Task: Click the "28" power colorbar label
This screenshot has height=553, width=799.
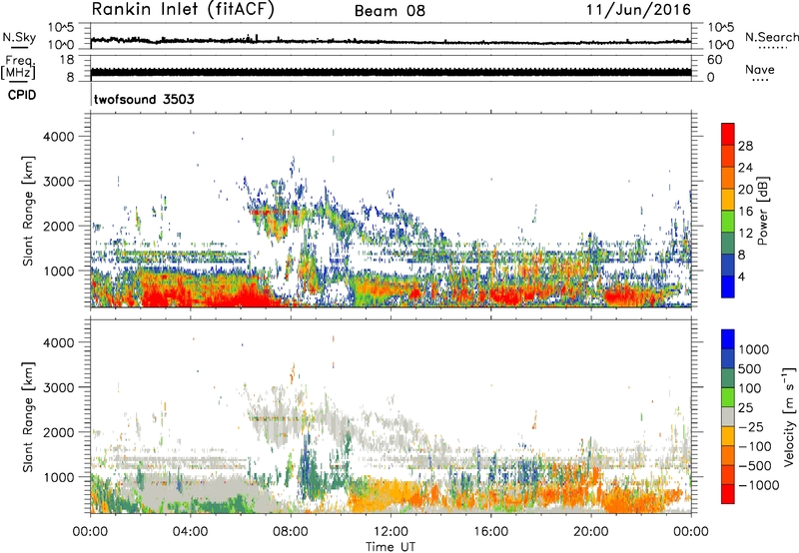Action: (745, 146)
